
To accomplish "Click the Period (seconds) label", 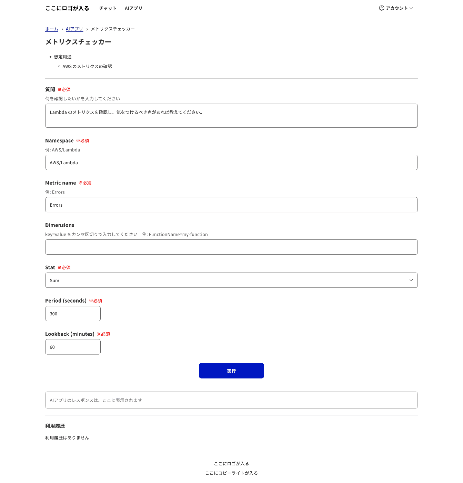I will [x=66, y=301].
